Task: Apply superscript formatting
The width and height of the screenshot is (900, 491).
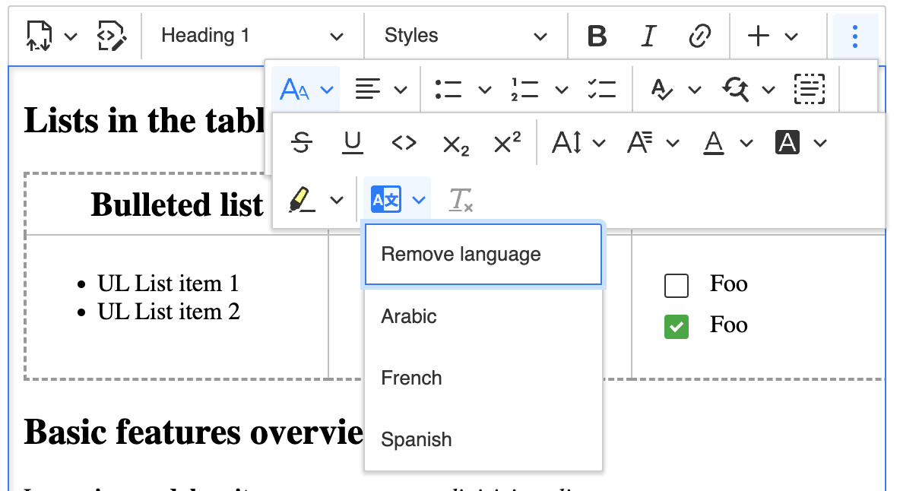Action: [506, 142]
